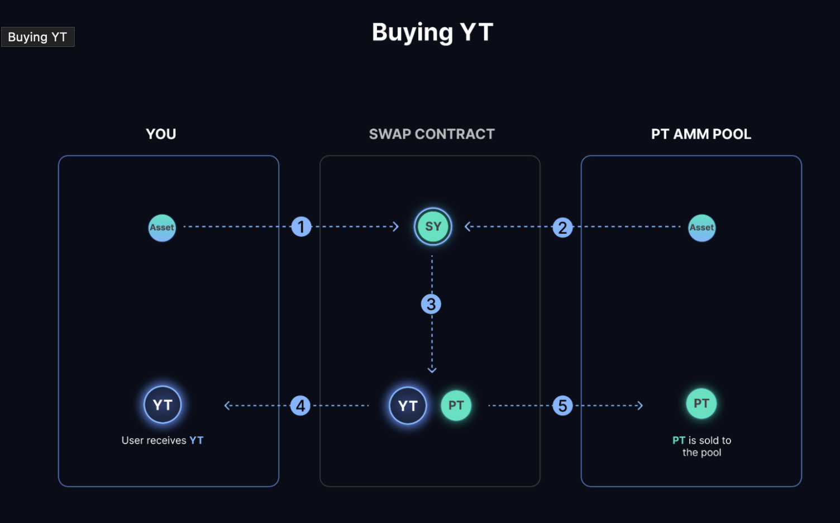Click the PT AMM POOL column heading
This screenshot has height=523, width=840.
tap(701, 134)
